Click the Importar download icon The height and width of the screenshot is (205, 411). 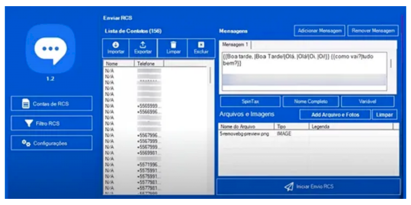(116, 45)
